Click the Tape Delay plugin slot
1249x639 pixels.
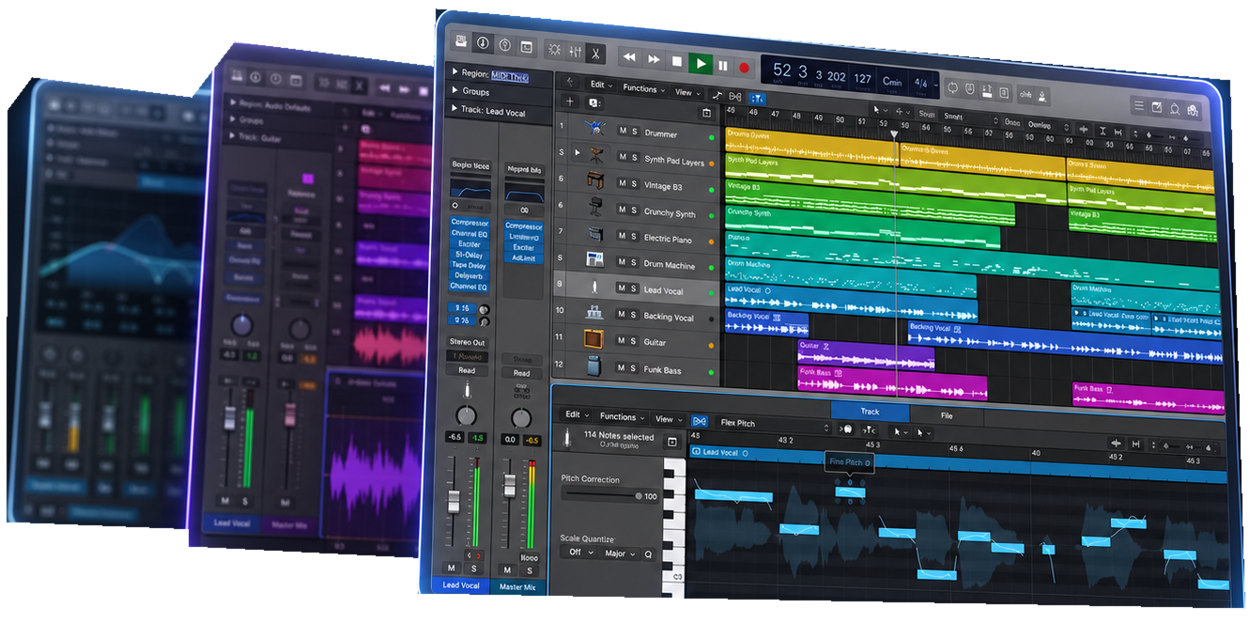470,265
